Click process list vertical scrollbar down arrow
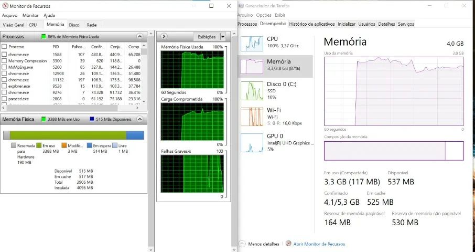Viewport: 475px width, 252px height. [x=144, y=102]
